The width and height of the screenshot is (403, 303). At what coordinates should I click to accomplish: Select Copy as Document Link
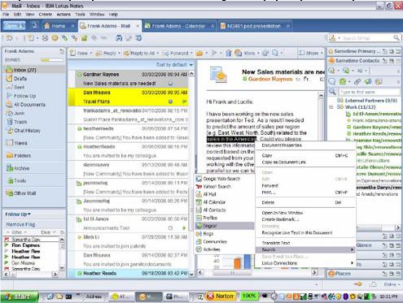pyautogui.click(x=283, y=162)
